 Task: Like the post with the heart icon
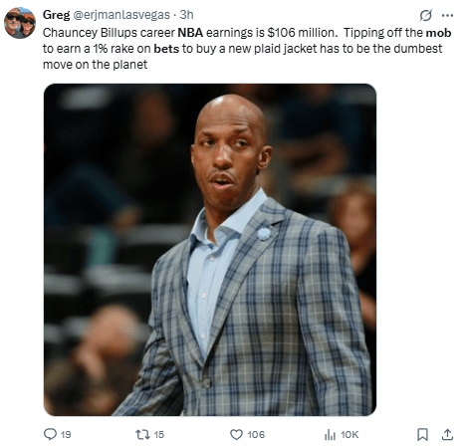coord(236,434)
